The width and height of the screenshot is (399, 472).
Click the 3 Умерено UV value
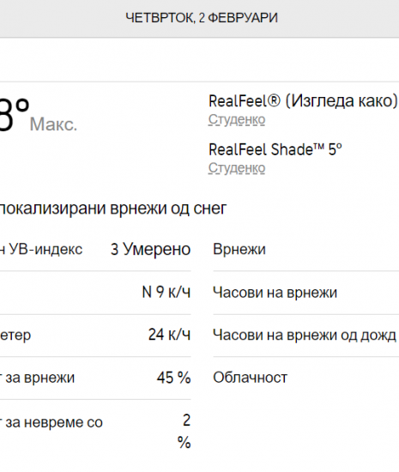coord(150,249)
